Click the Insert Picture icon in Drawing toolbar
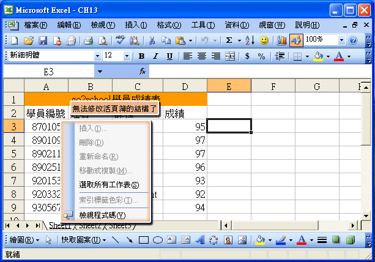 coord(242,240)
